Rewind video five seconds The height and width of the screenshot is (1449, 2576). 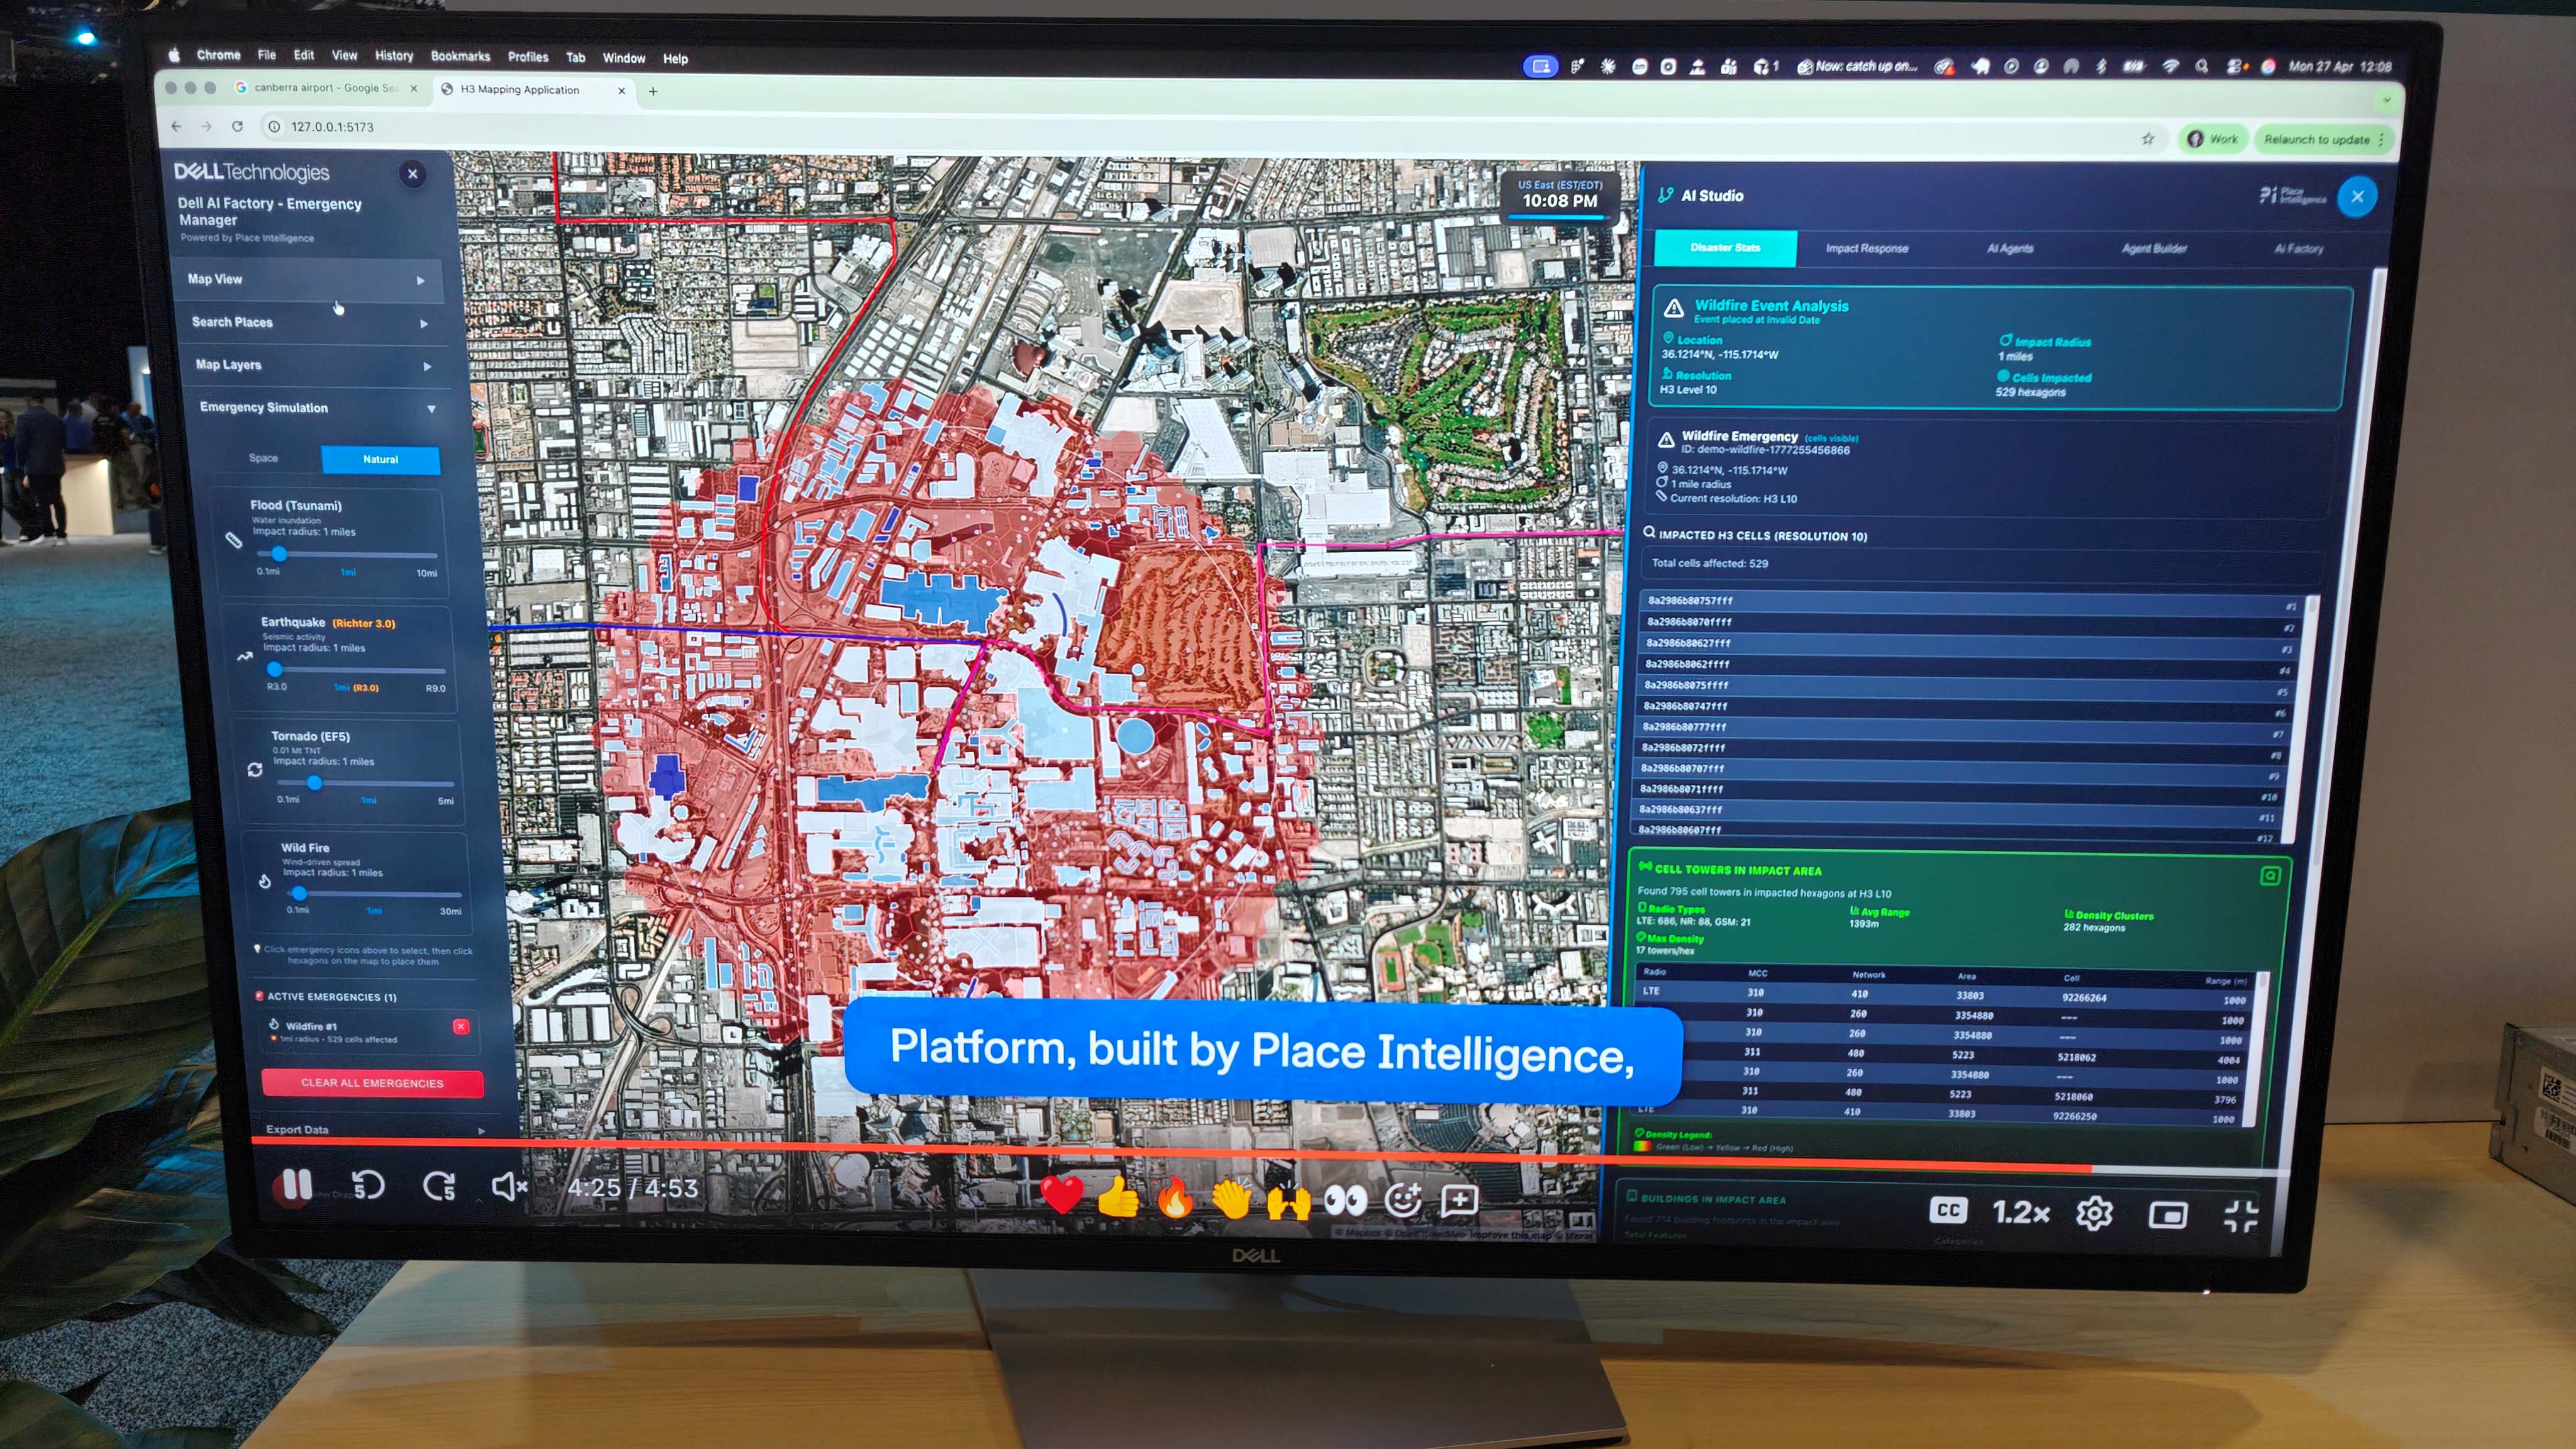pyautogui.click(x=368, y=1186)
